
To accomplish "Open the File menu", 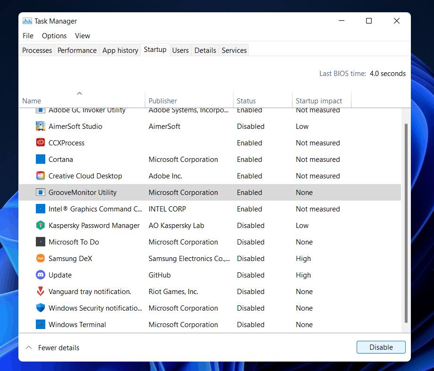I will (28, 36).
